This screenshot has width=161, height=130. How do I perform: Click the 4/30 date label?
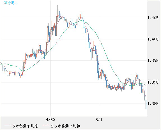(50, 120)
